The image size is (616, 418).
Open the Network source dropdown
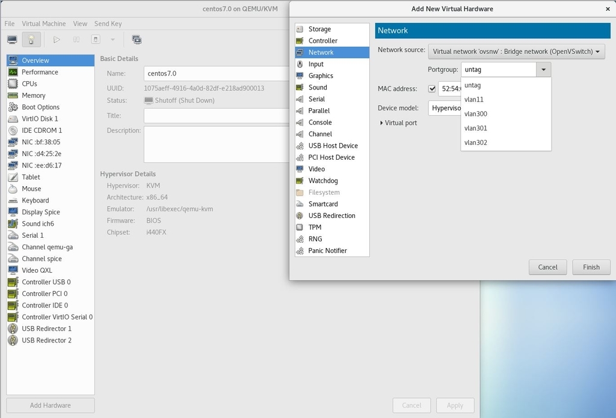tap(516, 52)
